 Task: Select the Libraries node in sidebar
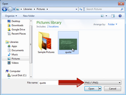(14, 42)
